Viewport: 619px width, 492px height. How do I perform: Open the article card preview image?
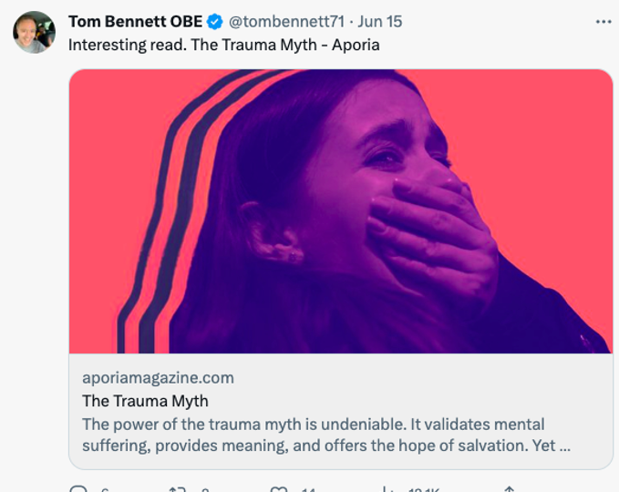pos(341,211)
